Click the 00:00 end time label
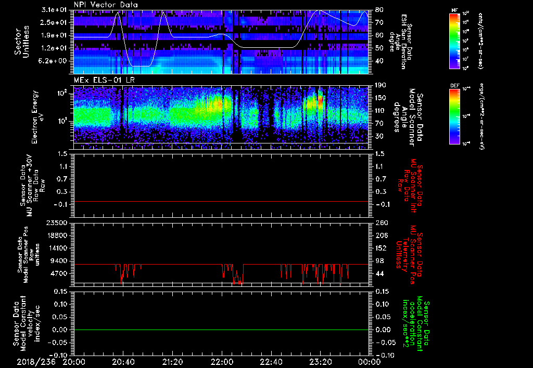Viewport: 533px width, 368px height. [369, 362]
